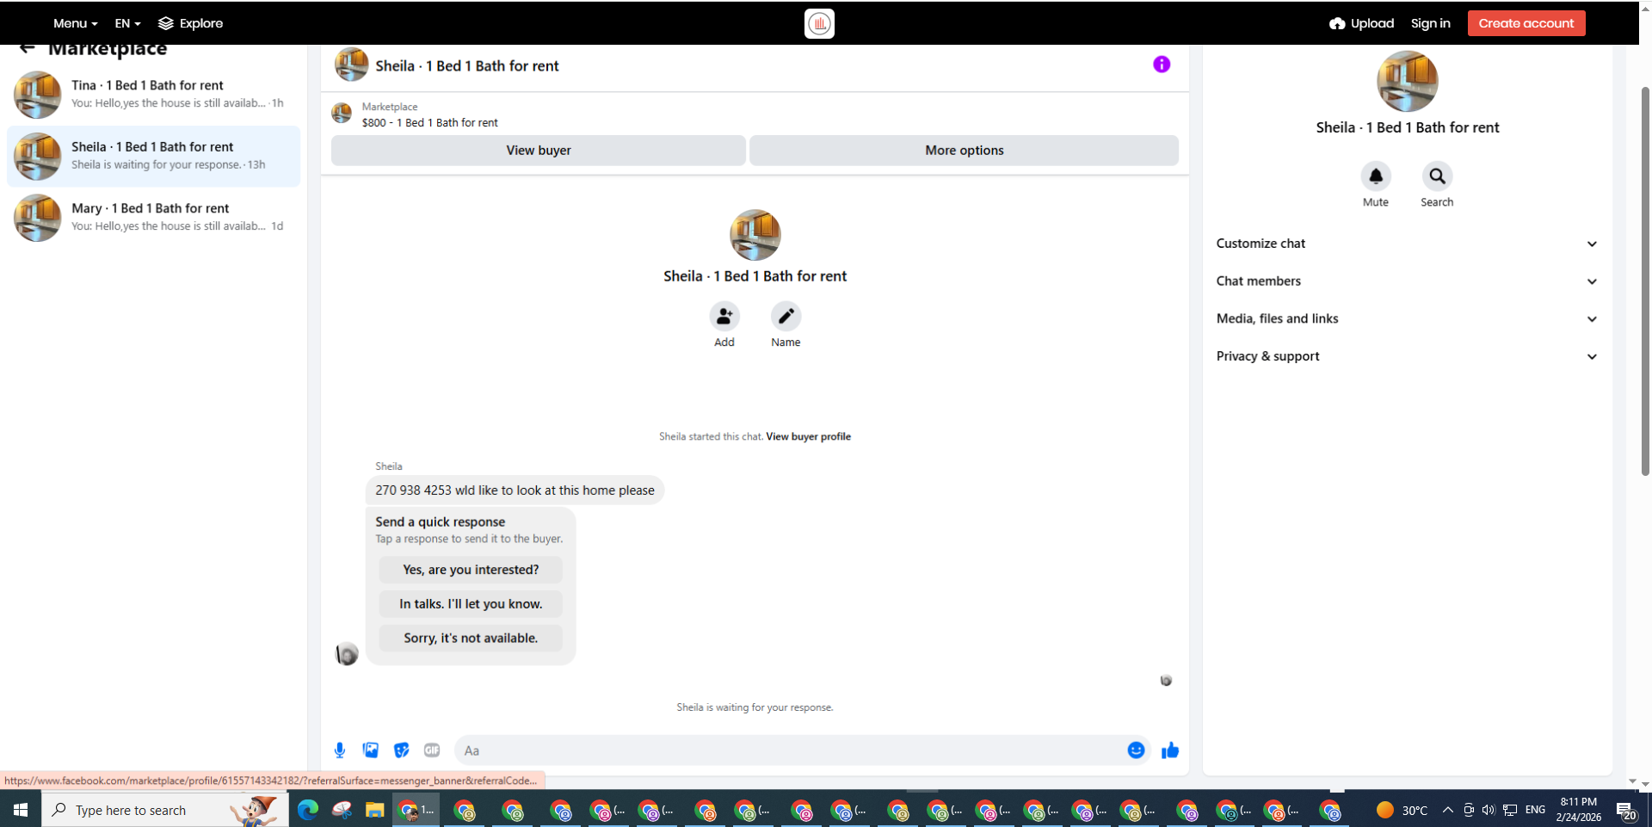
Task: Click the purple conversation info icon
Action: 1162,65
